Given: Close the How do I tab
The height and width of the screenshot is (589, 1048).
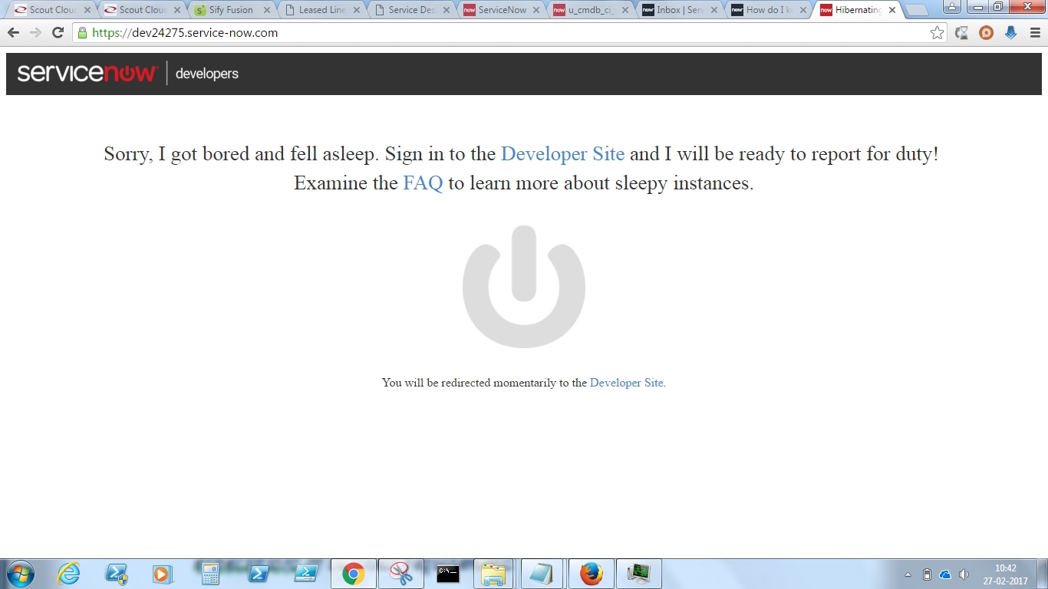Looking at the screenshot, I should click(802, 10).
